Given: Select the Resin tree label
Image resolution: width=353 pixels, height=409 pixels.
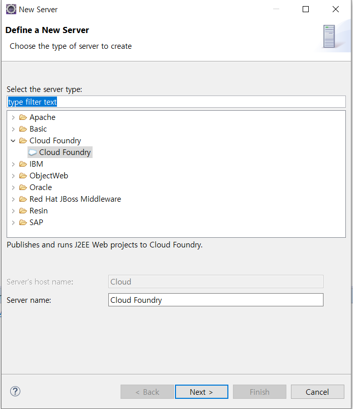Looking at the screenshot, I should pos(39,211).
